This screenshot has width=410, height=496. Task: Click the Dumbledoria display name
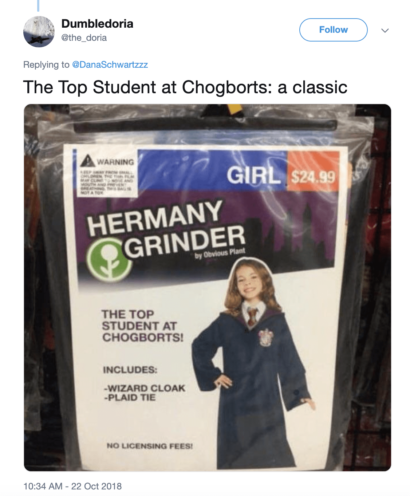point(97,24)
